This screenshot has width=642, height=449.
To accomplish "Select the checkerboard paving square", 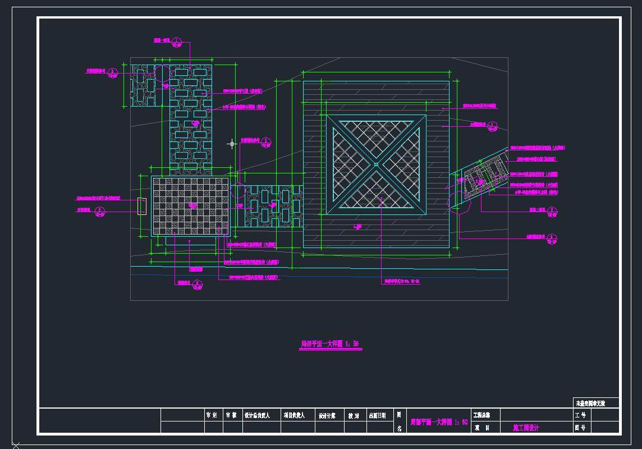I will (x=190, y=205).
